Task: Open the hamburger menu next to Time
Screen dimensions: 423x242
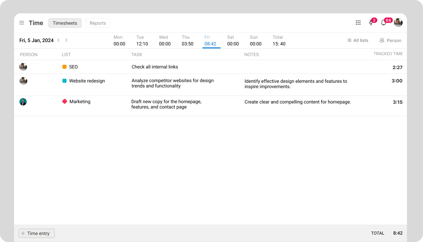Action: click(22, 23)
